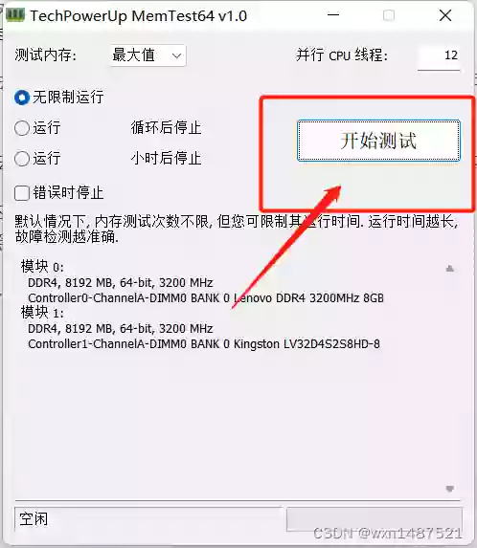Click the greyed-out maximize window icon
This screenshot has width=477, height=548.
pyautogui.click(x=389, y=15)
